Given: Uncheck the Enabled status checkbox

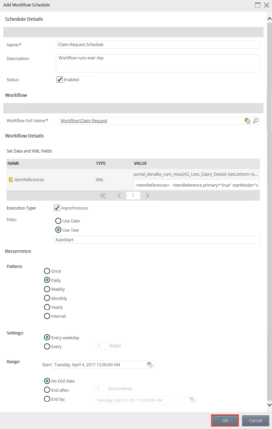Looking at the screenshot, I should point(60,80).
